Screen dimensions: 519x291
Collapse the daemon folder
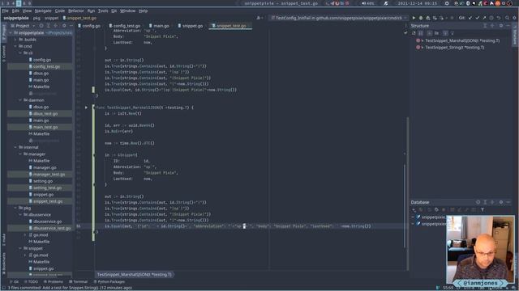(20, 100)
